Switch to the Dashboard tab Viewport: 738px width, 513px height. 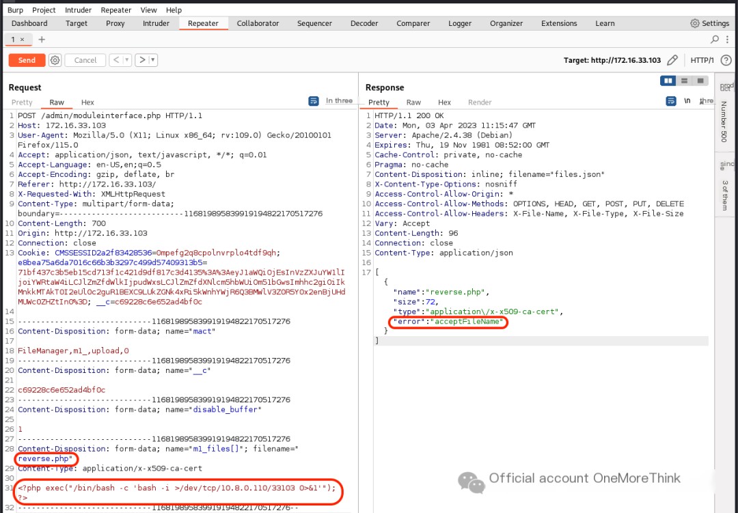29,23
